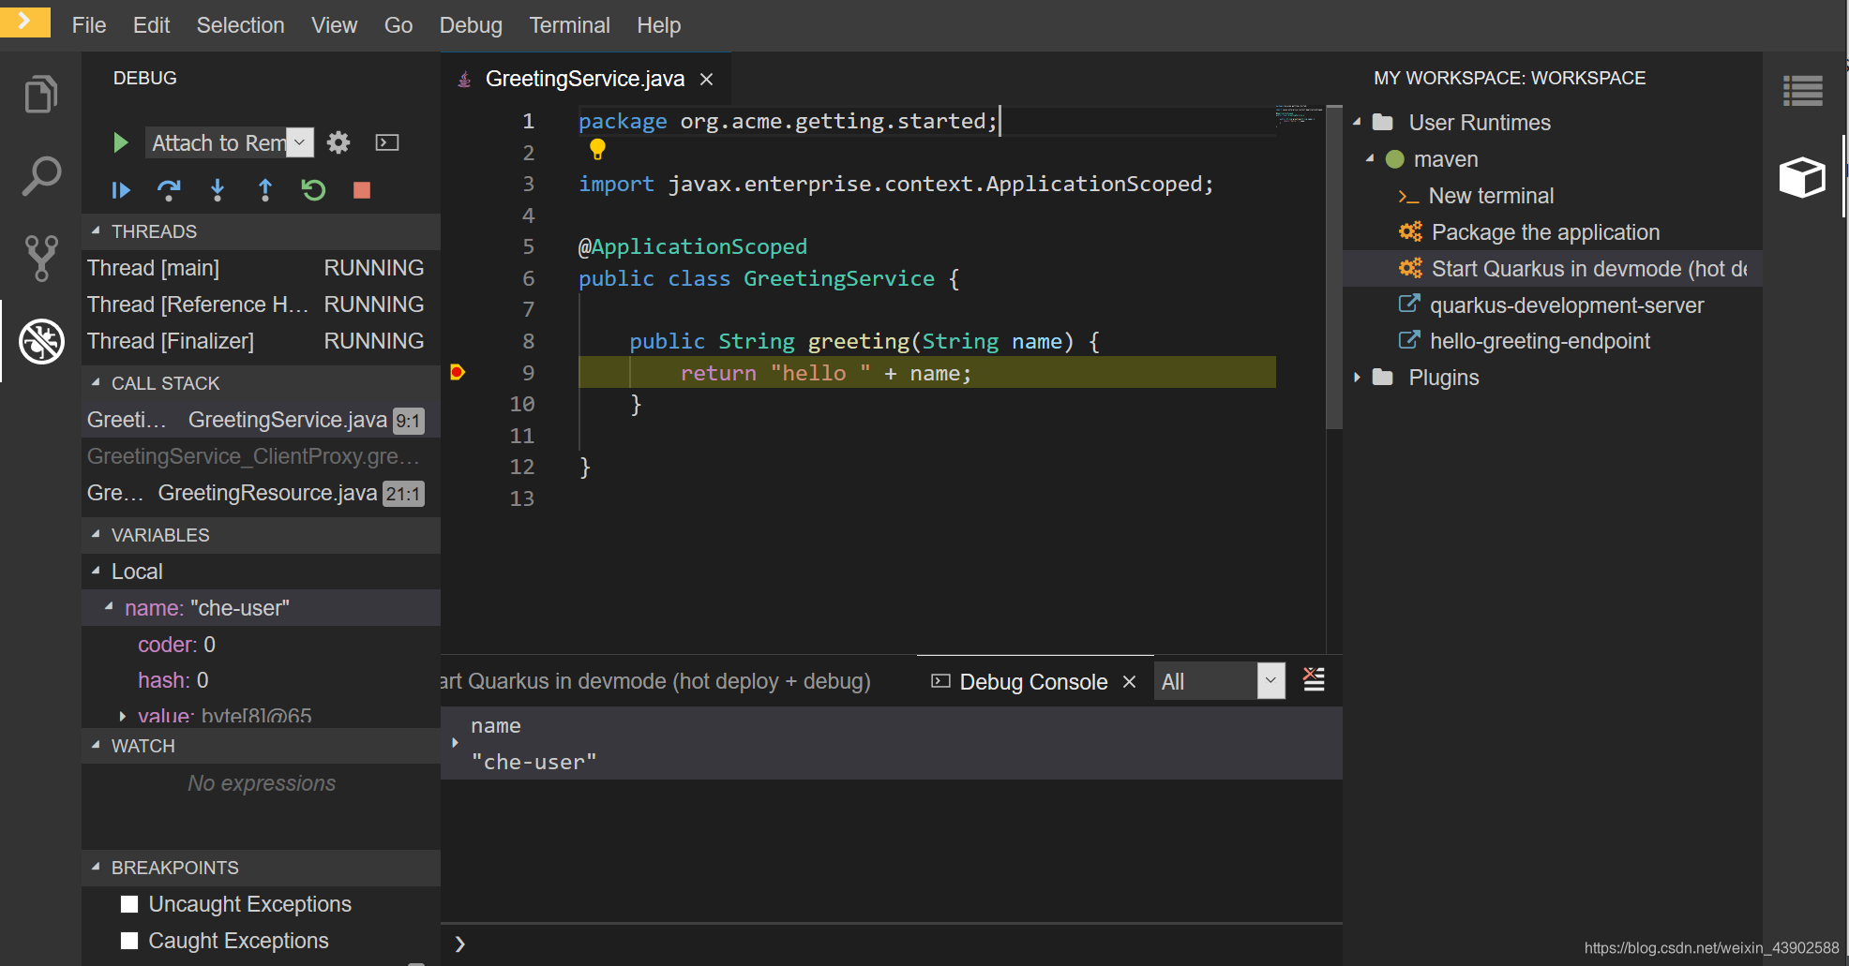1849x966 pixels.
Task: Open the All severity filter dropdown
Action: coord(1220,681)
